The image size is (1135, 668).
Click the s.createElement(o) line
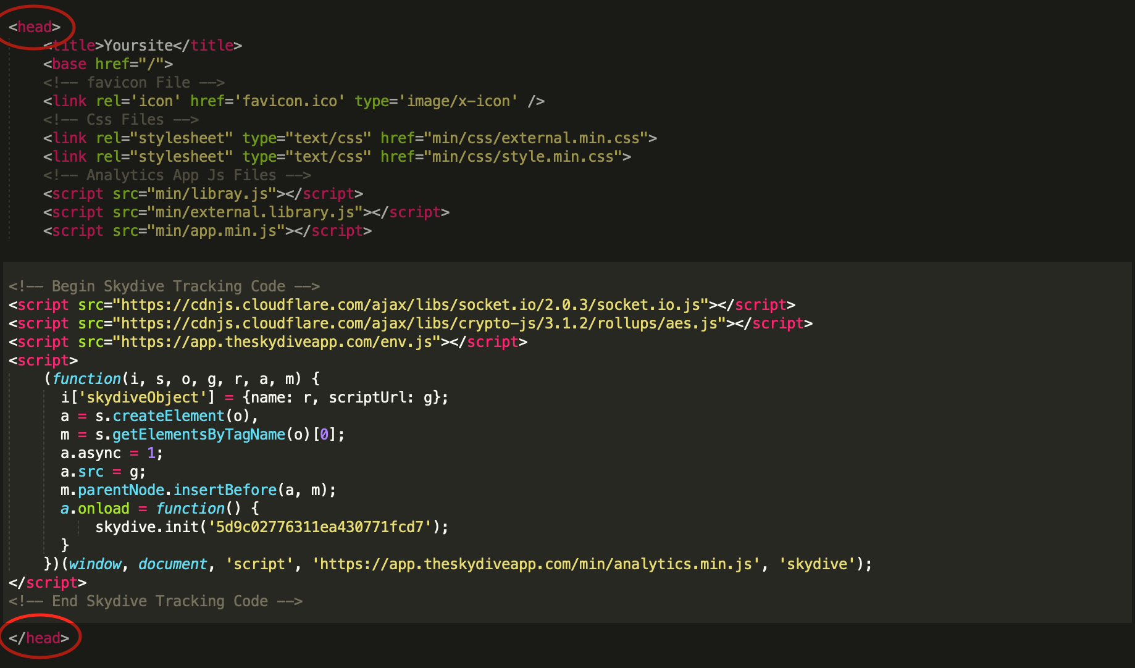pyautogui.click(x=159, y=415)
